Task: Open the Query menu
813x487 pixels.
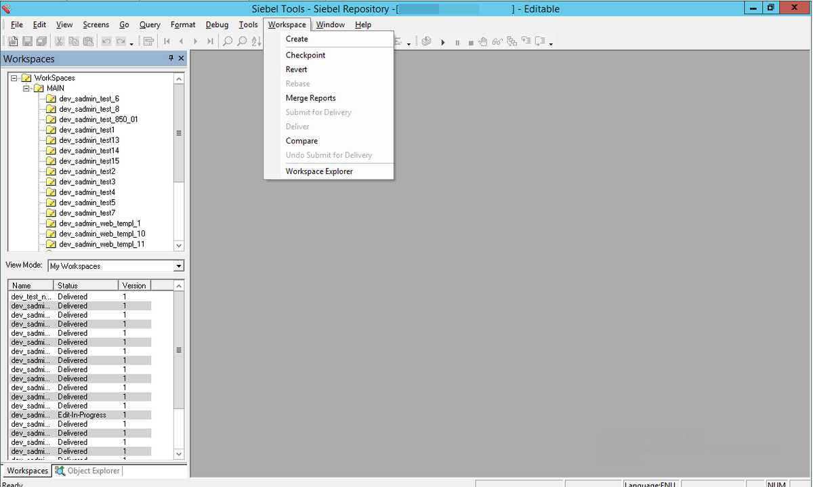Action: 150,25
